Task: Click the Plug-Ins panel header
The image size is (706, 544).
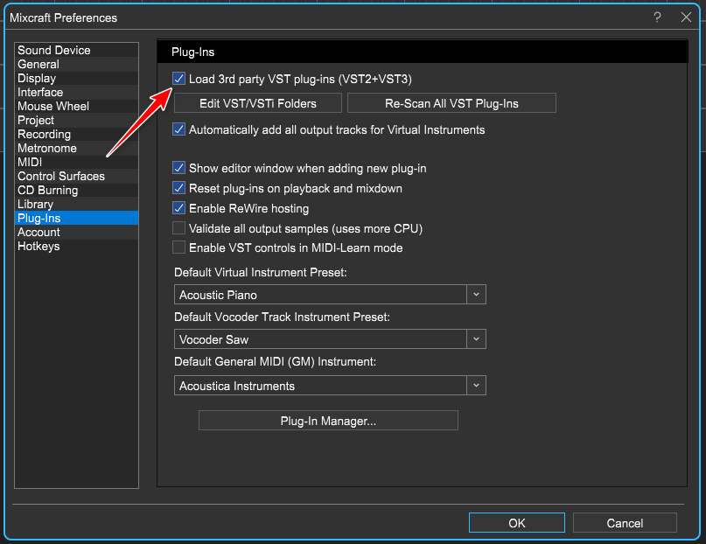Action: click(x=423, y=52)
